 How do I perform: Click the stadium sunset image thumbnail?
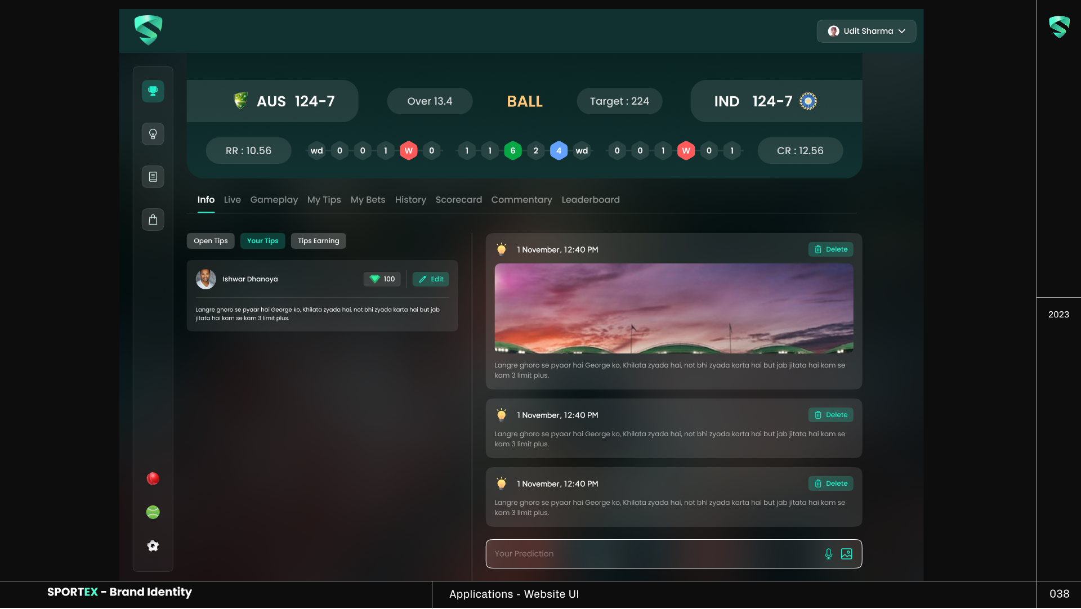(673, 308)
